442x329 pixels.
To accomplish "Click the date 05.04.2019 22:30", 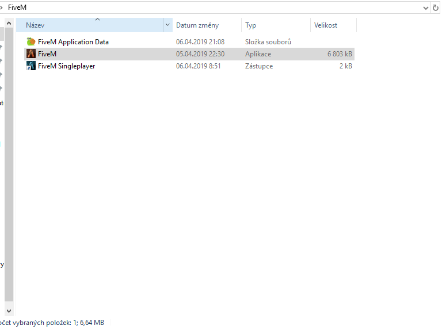I will 200,54.
